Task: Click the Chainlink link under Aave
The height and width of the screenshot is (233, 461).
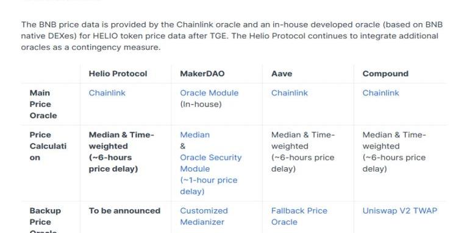Action: pos(289,93)
